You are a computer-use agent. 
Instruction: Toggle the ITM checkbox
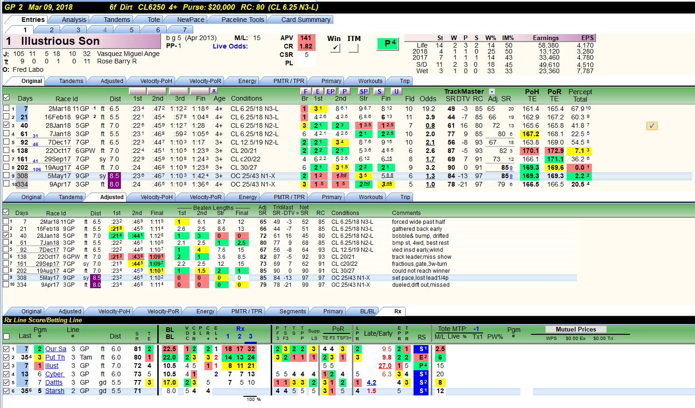pyautogui.click(x=353, y=48)
